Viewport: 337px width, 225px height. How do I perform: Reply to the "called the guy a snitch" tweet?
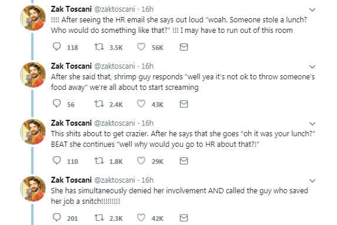(x=56, y=217)
